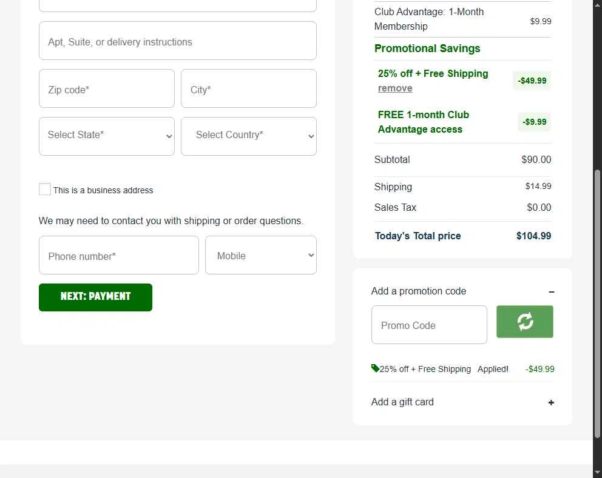Click the scrollbar up arrow
The width and height of the screenshot is (602, 478).
[x=597, y=5]
